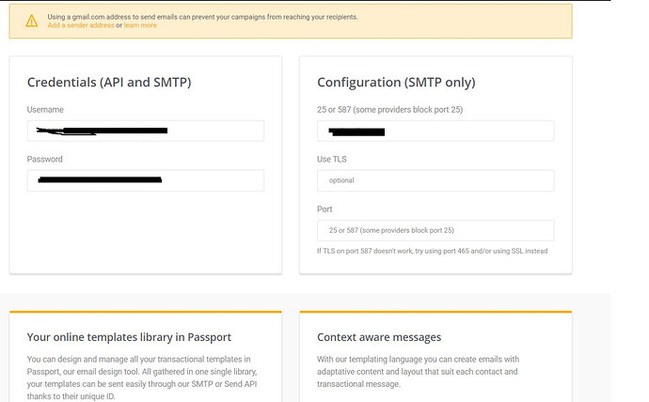Click the 'Use TLS' label
This screenshot has width=649, height=402.
(332, 160)
